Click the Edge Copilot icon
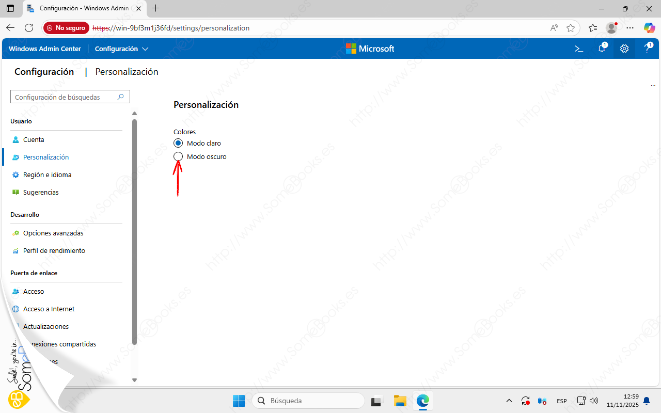661x413 pixels. (649, 28)
